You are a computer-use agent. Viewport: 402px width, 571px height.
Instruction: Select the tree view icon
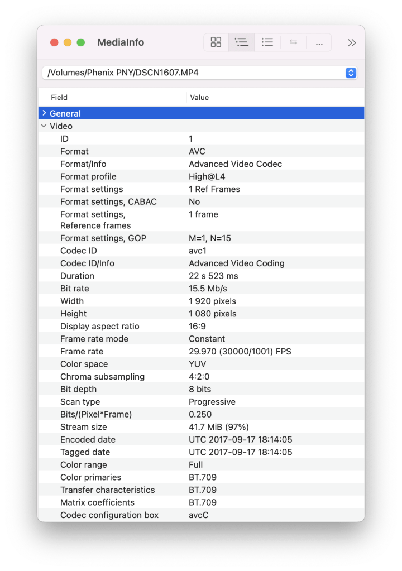pos(242,42)
